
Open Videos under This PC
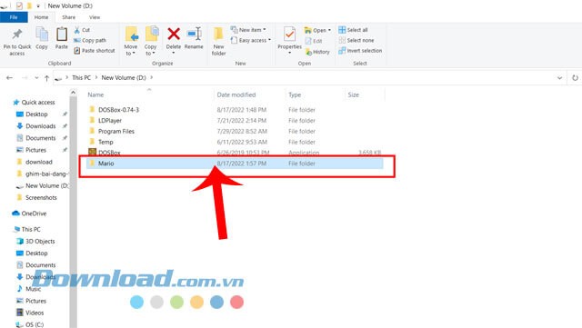coord(35,313)
